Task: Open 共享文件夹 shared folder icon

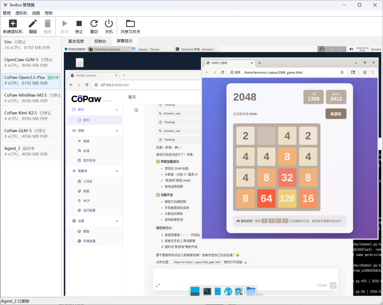Action: coord(130,24)
